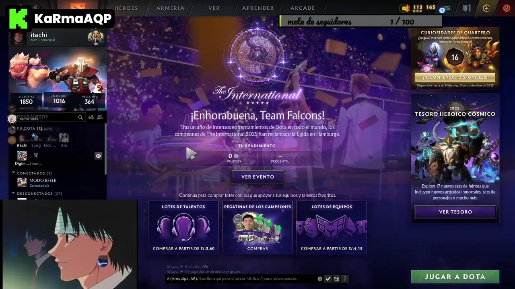This screenshot has width=515, height=289.
Task: Select friend Digim... avatar
Action: click(x=22, y=156)
